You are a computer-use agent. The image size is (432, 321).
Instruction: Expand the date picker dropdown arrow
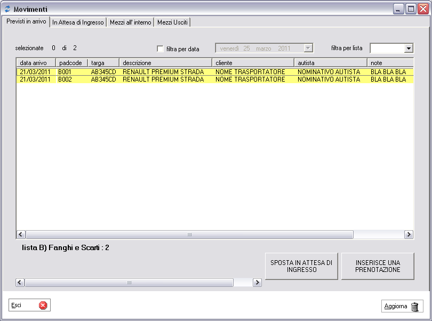coord(308,48)
